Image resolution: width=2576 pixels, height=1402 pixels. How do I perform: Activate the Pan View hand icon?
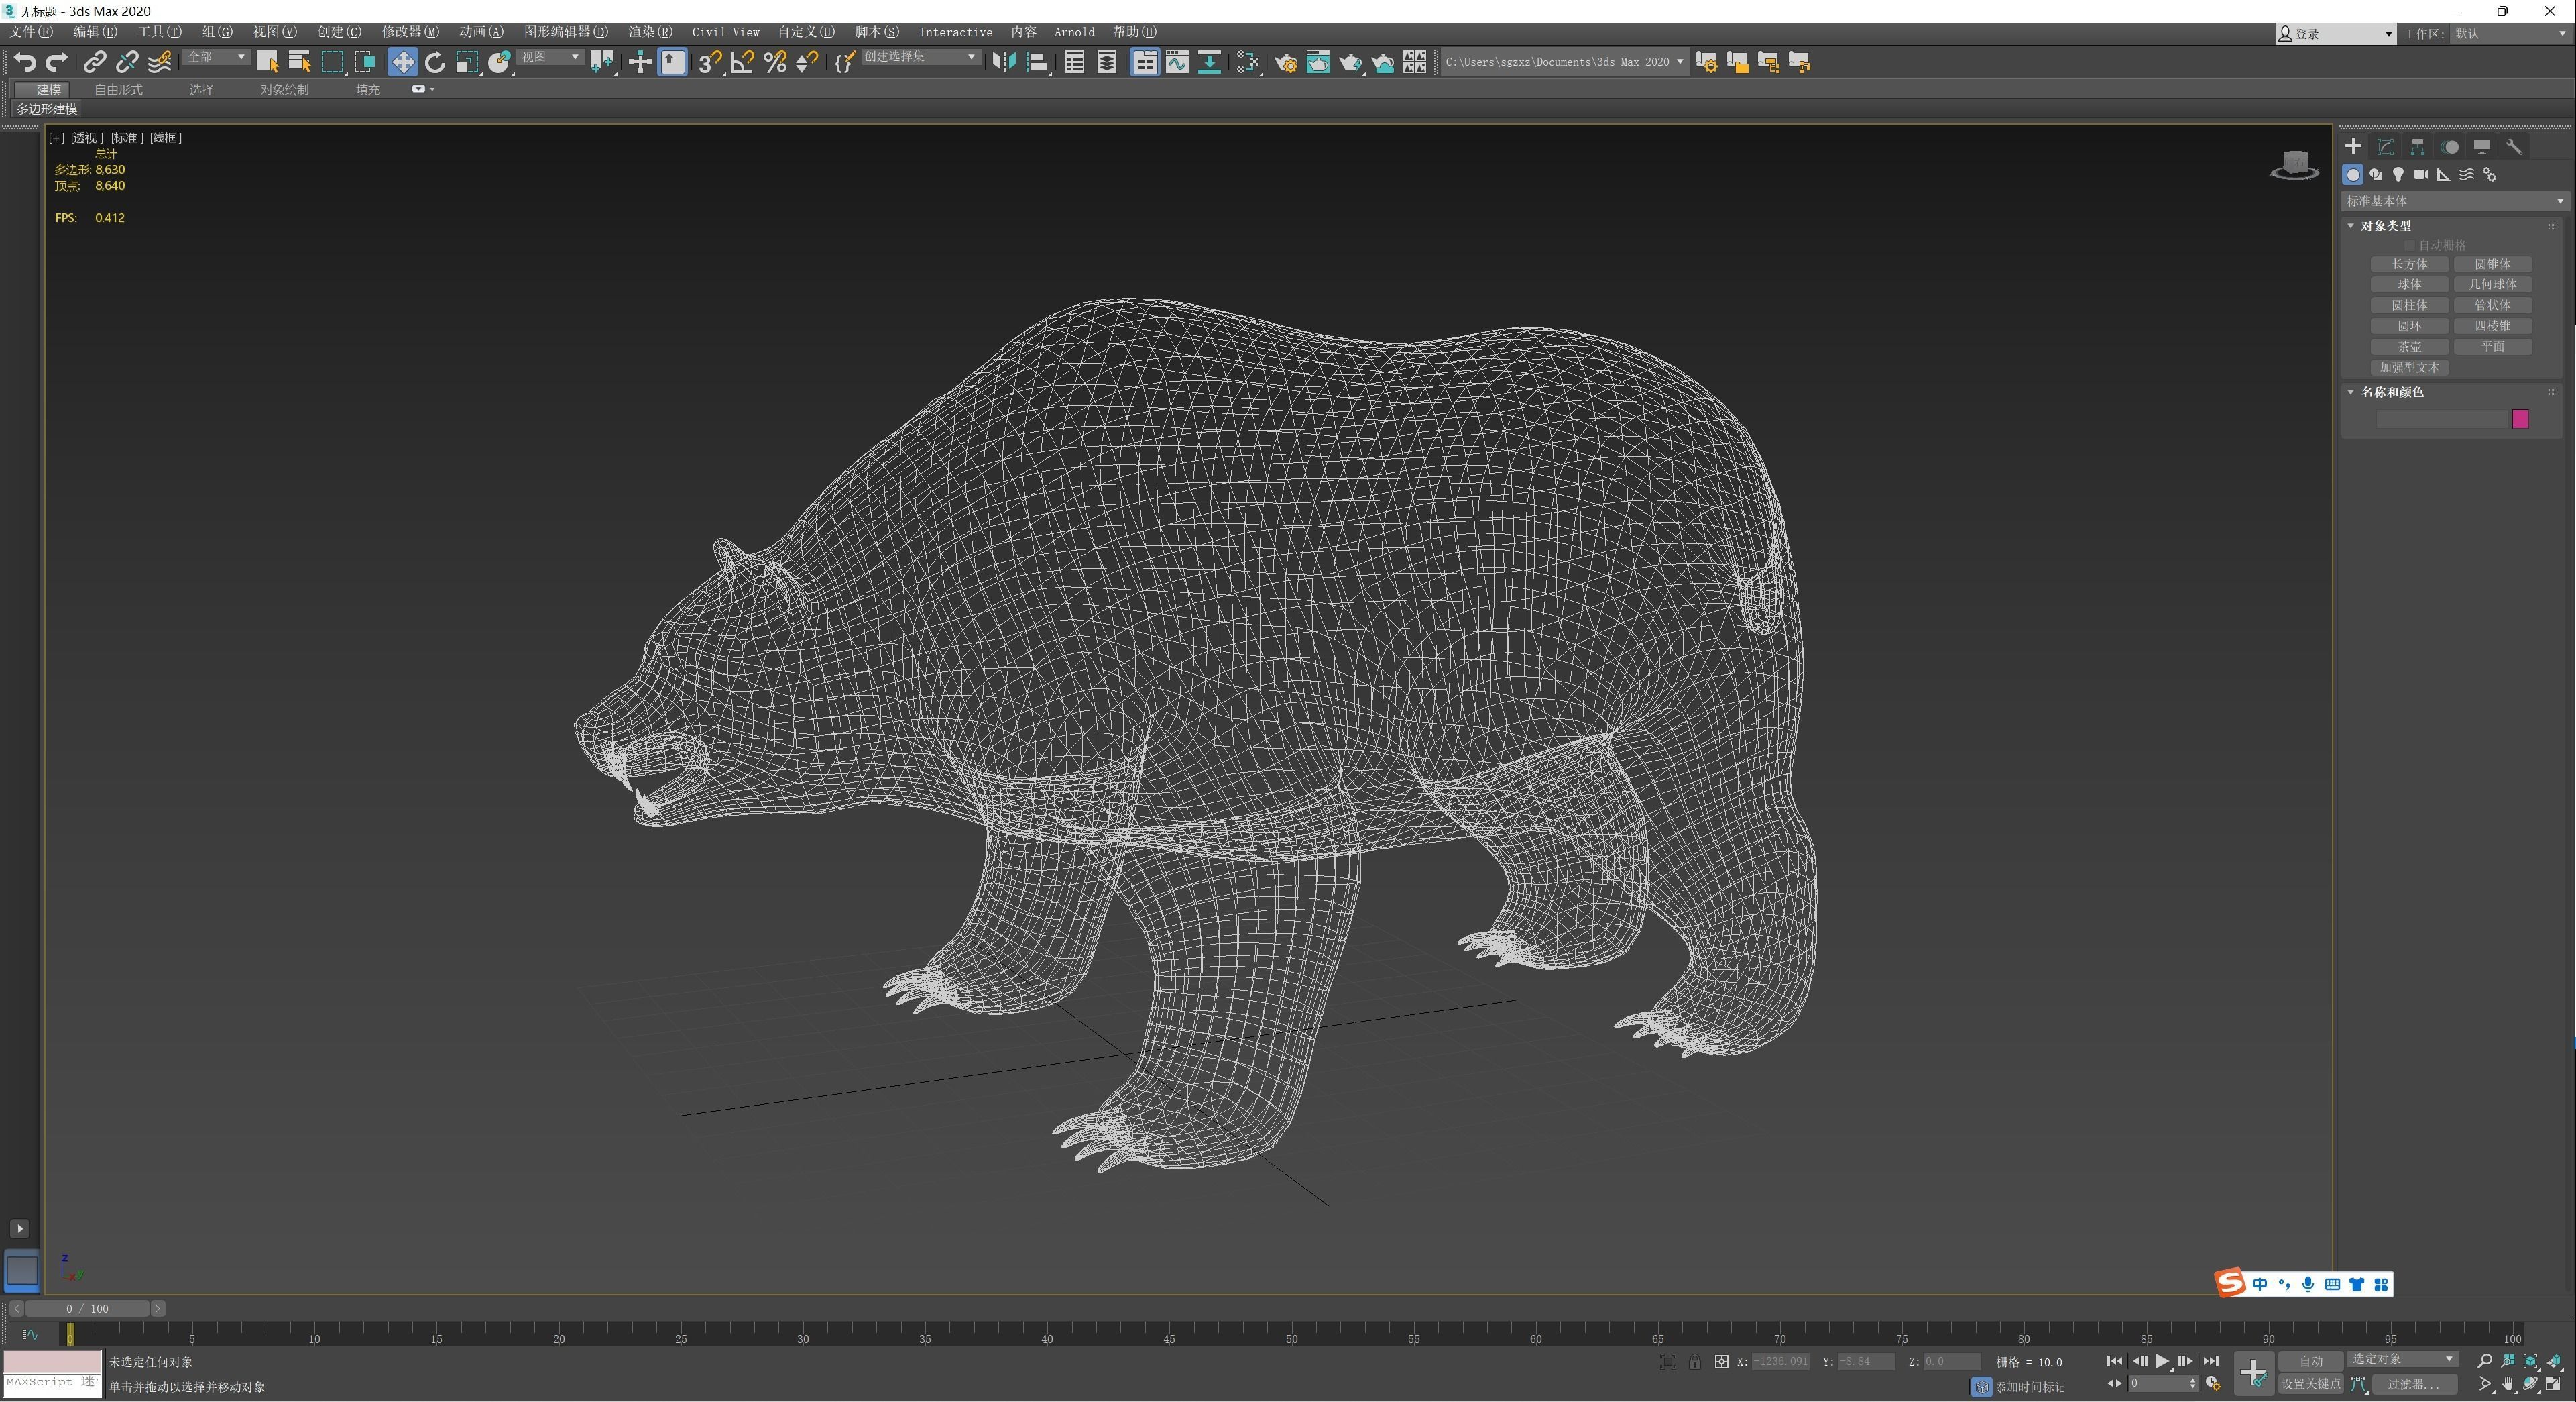[x=2508, y=1384]
